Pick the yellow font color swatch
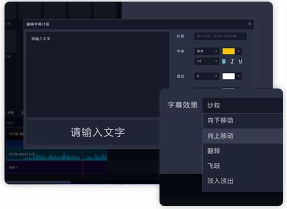 click(x=228, y=51)
